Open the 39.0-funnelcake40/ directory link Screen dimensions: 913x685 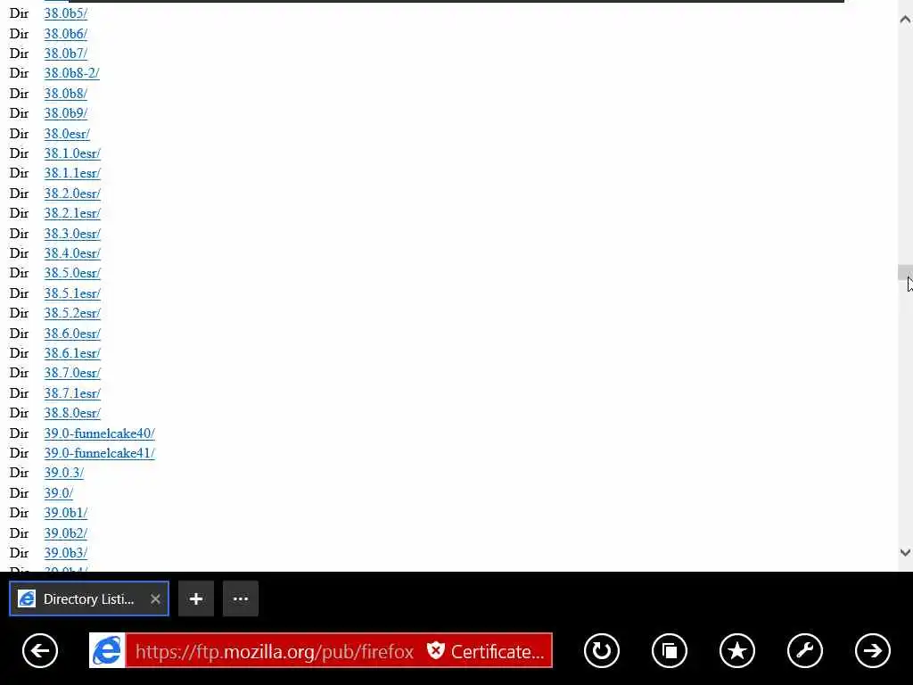tap(100, 433)
